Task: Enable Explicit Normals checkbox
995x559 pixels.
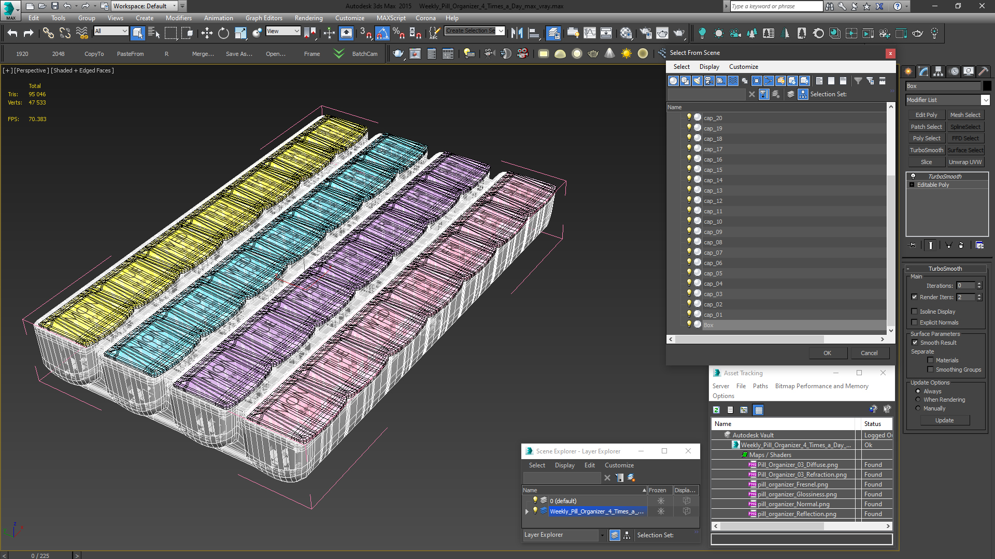Action: click(x=915, y=322)
